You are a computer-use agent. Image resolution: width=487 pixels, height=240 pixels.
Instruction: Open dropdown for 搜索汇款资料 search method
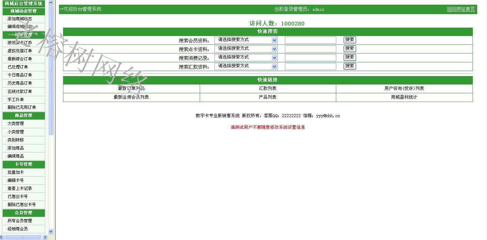(x=246, y=66)
